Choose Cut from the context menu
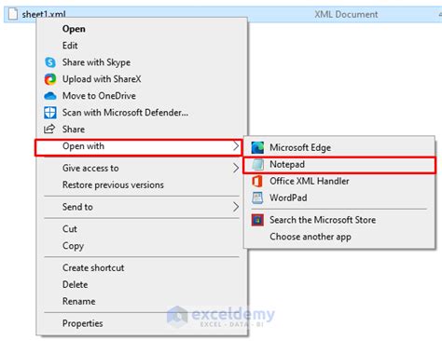The image size is (442, 341). pos(142,229)
